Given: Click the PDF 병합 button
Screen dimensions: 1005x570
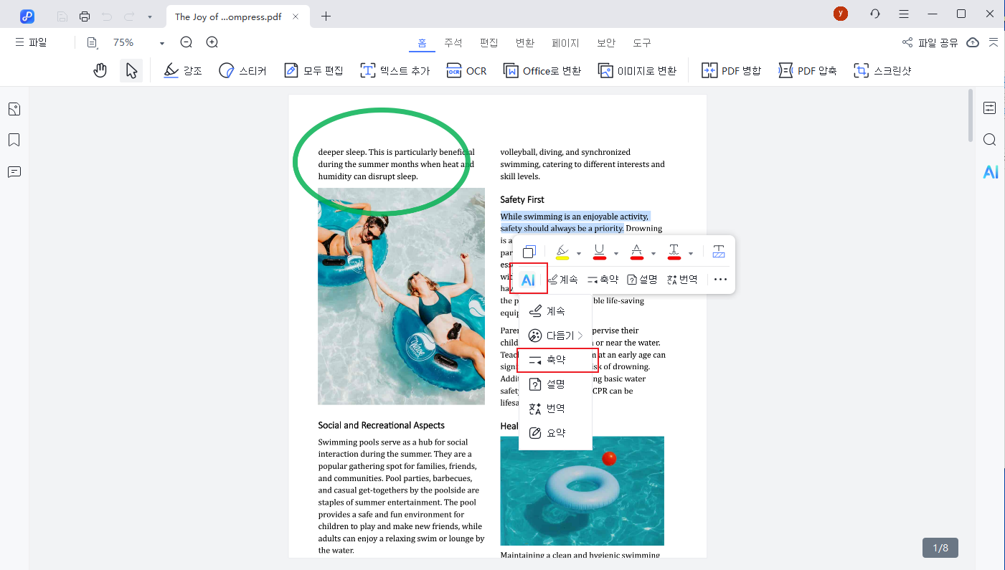Looking at the screenshot, I should coord(730,70).
